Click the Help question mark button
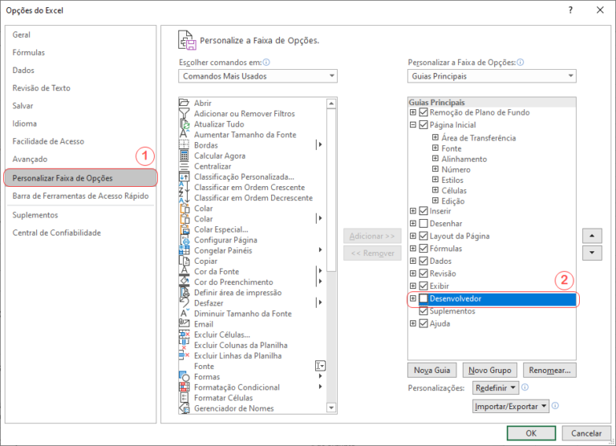616x446 pixels. pos(570,10)
